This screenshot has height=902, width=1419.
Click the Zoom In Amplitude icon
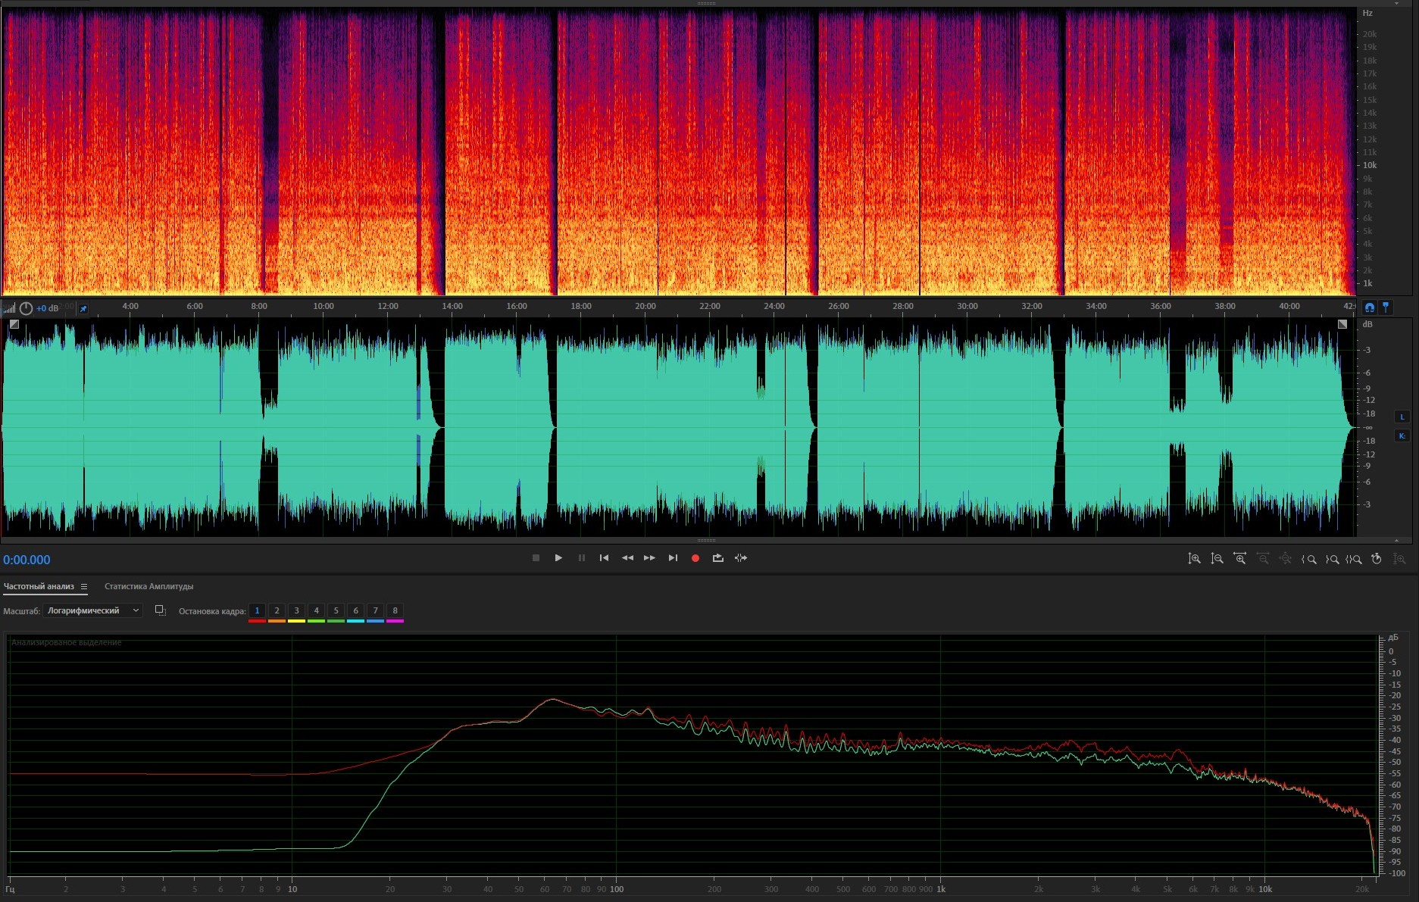click(x=1194, y=559)
